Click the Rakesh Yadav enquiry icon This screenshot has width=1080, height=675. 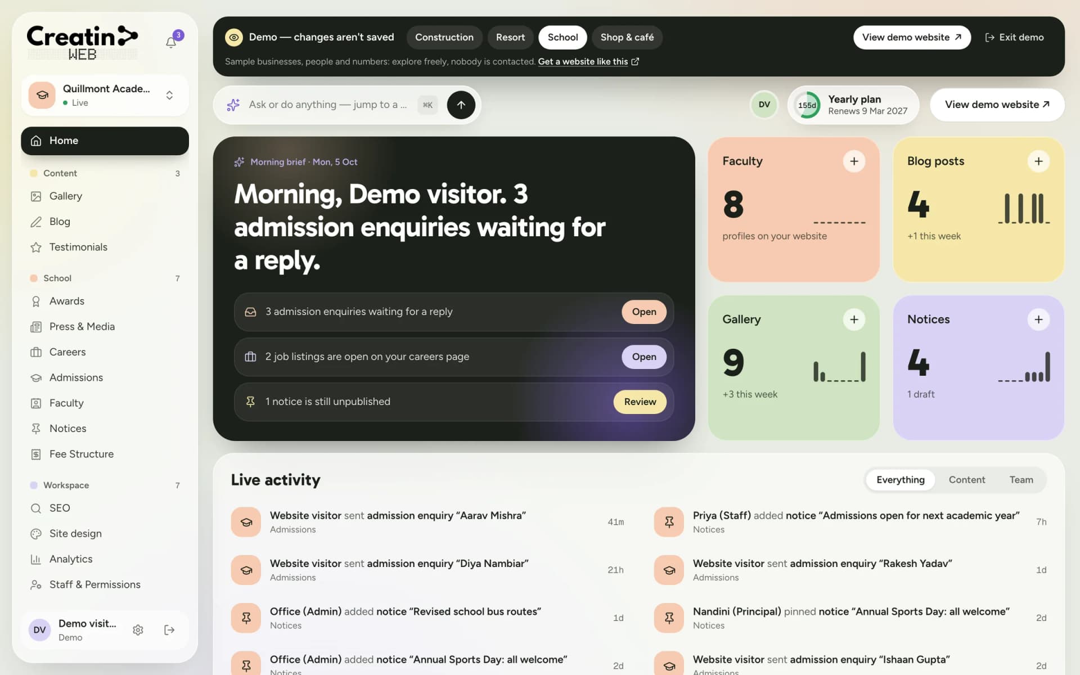[669, 570]
